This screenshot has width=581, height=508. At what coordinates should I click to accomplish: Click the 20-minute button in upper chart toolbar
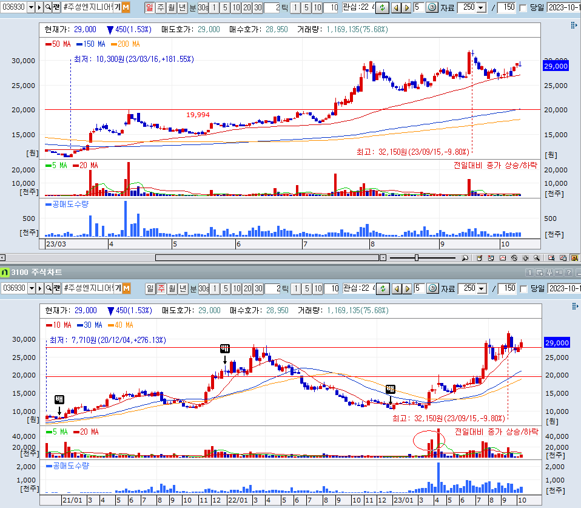[247, 7]
